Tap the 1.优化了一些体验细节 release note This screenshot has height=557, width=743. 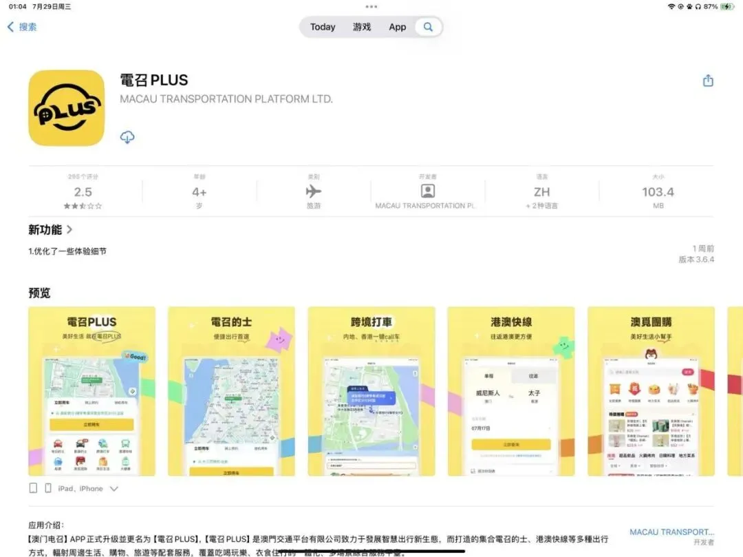(x=67, y=251)
